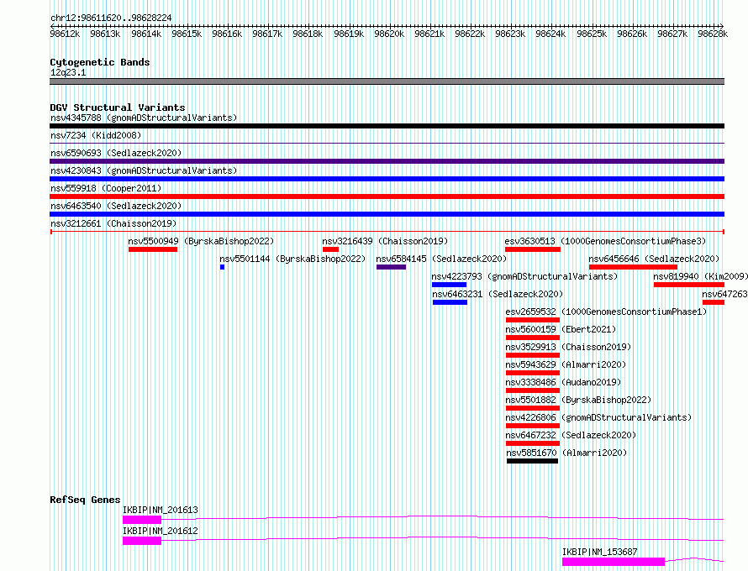Open nsv3212661 (Chaisson2019) label
This screenshot has height=571, width=748.
click(113, 223)
